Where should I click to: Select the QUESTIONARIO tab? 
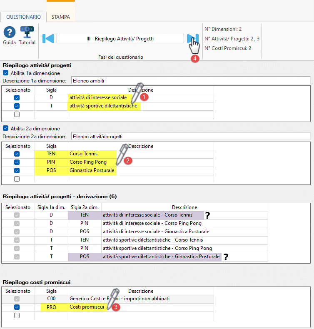click(23, 17)
